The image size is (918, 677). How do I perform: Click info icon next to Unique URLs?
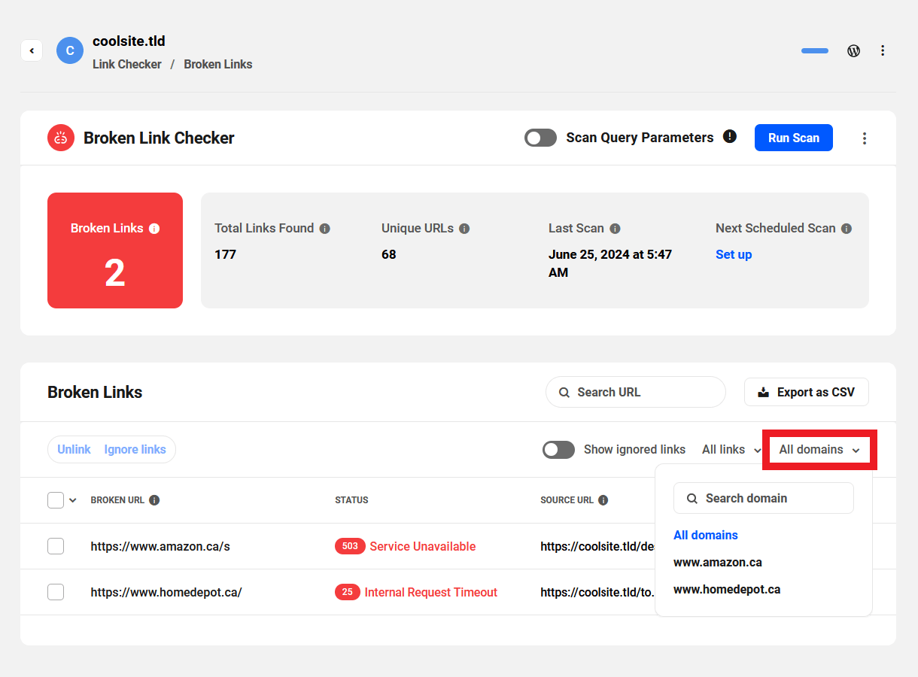(464, 229)
